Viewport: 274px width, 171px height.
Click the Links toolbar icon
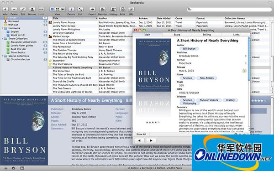click(41, 10)
